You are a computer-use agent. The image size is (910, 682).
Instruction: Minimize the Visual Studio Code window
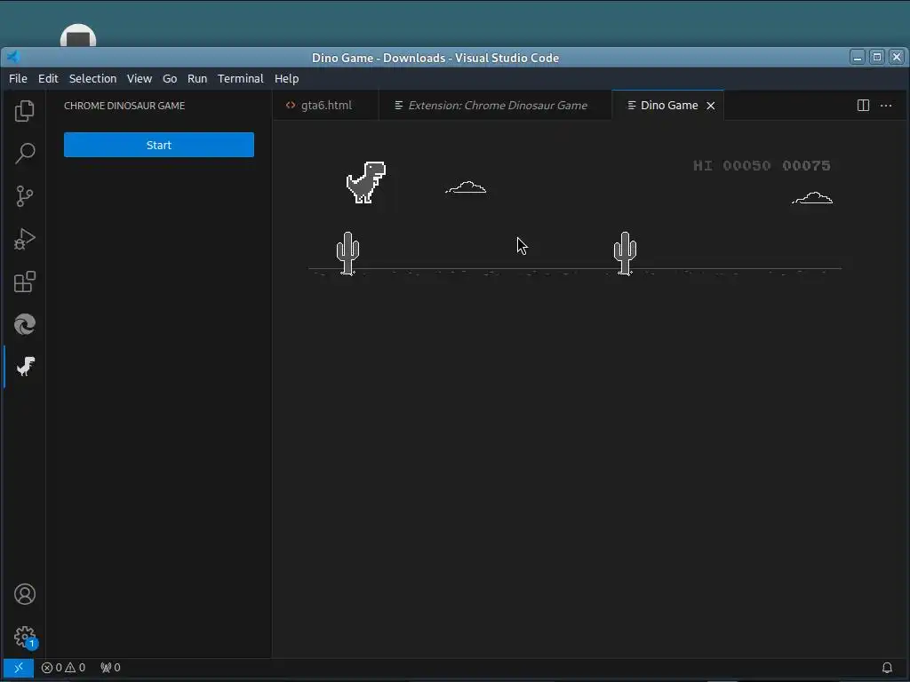pos(858,57)
